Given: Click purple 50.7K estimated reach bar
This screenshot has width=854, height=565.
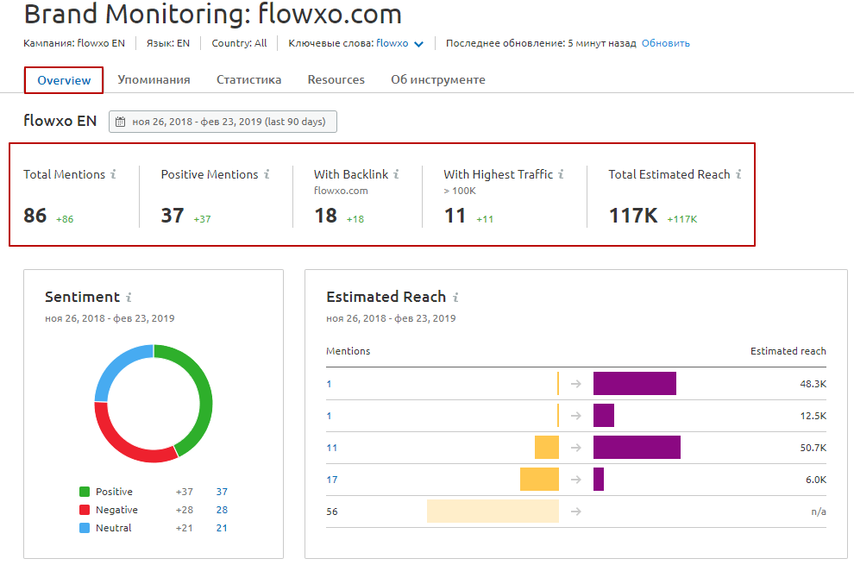Looking at the screenshot, I should 637,448.
